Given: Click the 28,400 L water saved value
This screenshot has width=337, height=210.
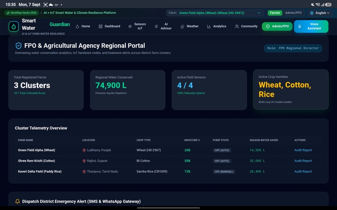Looking at the screenshot, I should point(257,172).
